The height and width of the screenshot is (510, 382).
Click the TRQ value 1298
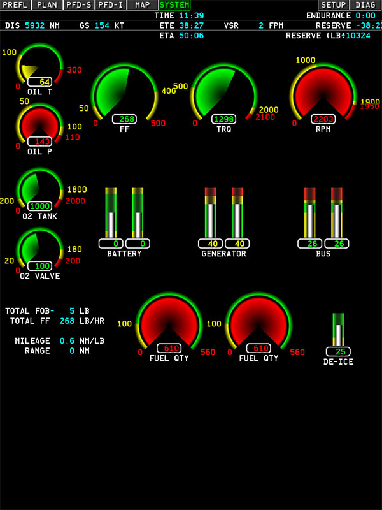click(224, 119)
